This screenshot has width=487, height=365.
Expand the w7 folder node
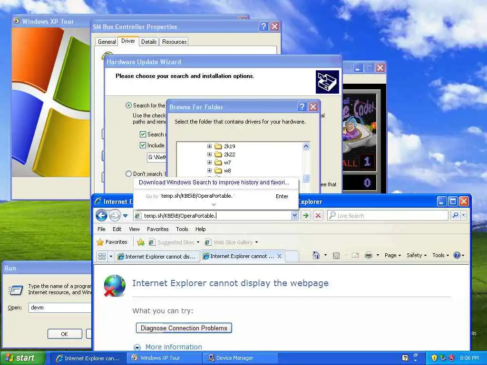[x=209, y=163]
